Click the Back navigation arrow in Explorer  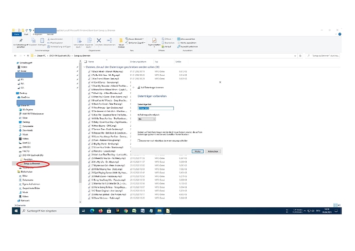pyautogui.click(x=15, y=56)
